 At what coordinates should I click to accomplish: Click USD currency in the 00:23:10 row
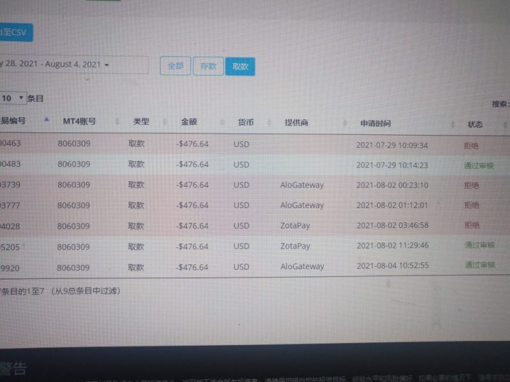[242, 185]
